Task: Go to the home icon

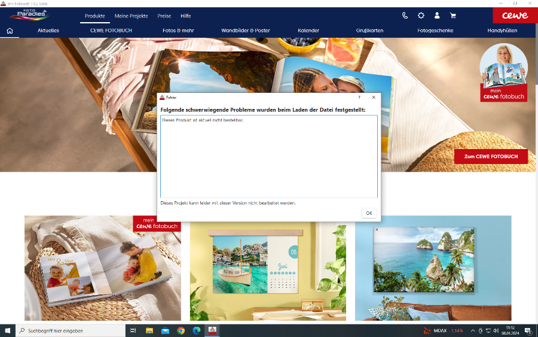Action: pos(10,31)
